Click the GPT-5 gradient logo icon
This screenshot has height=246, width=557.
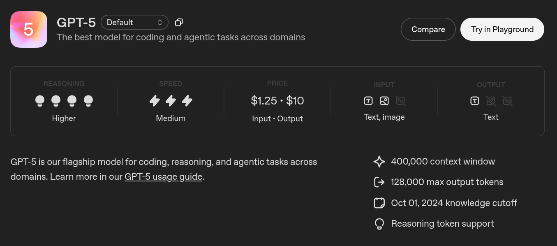(x=29, y=29)
